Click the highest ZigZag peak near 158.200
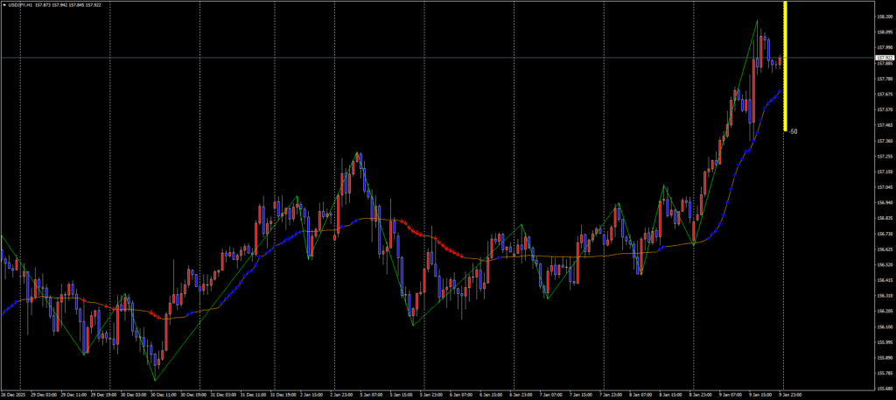Image resolution: width=896 pixels, height=400 pixels. coord(757,20)
